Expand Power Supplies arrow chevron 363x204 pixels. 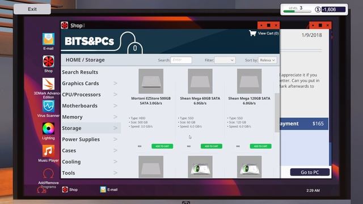(115, 139)
